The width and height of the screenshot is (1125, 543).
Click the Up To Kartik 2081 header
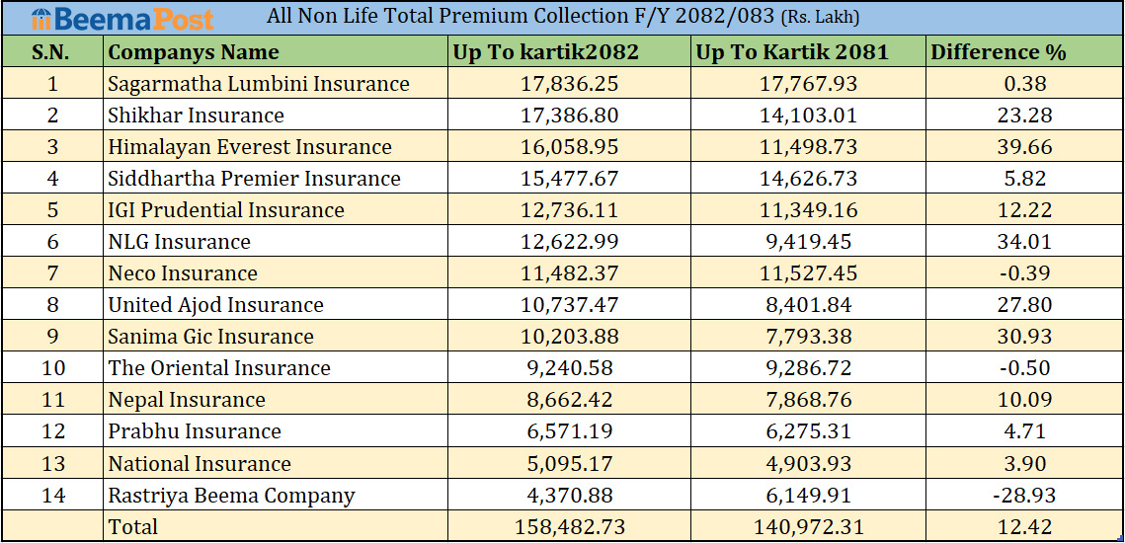pyautogui.click(x=792, y=52)
